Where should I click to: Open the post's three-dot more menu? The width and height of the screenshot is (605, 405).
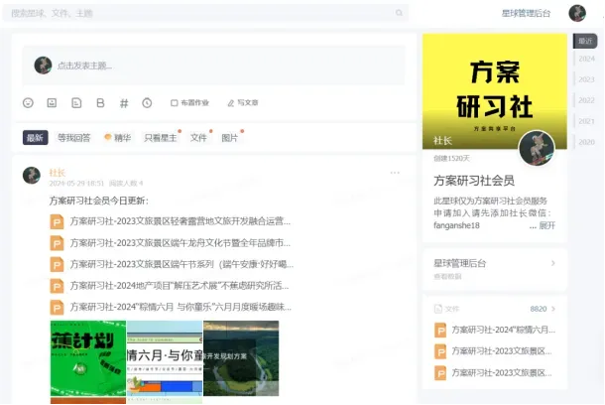point(395,173)
